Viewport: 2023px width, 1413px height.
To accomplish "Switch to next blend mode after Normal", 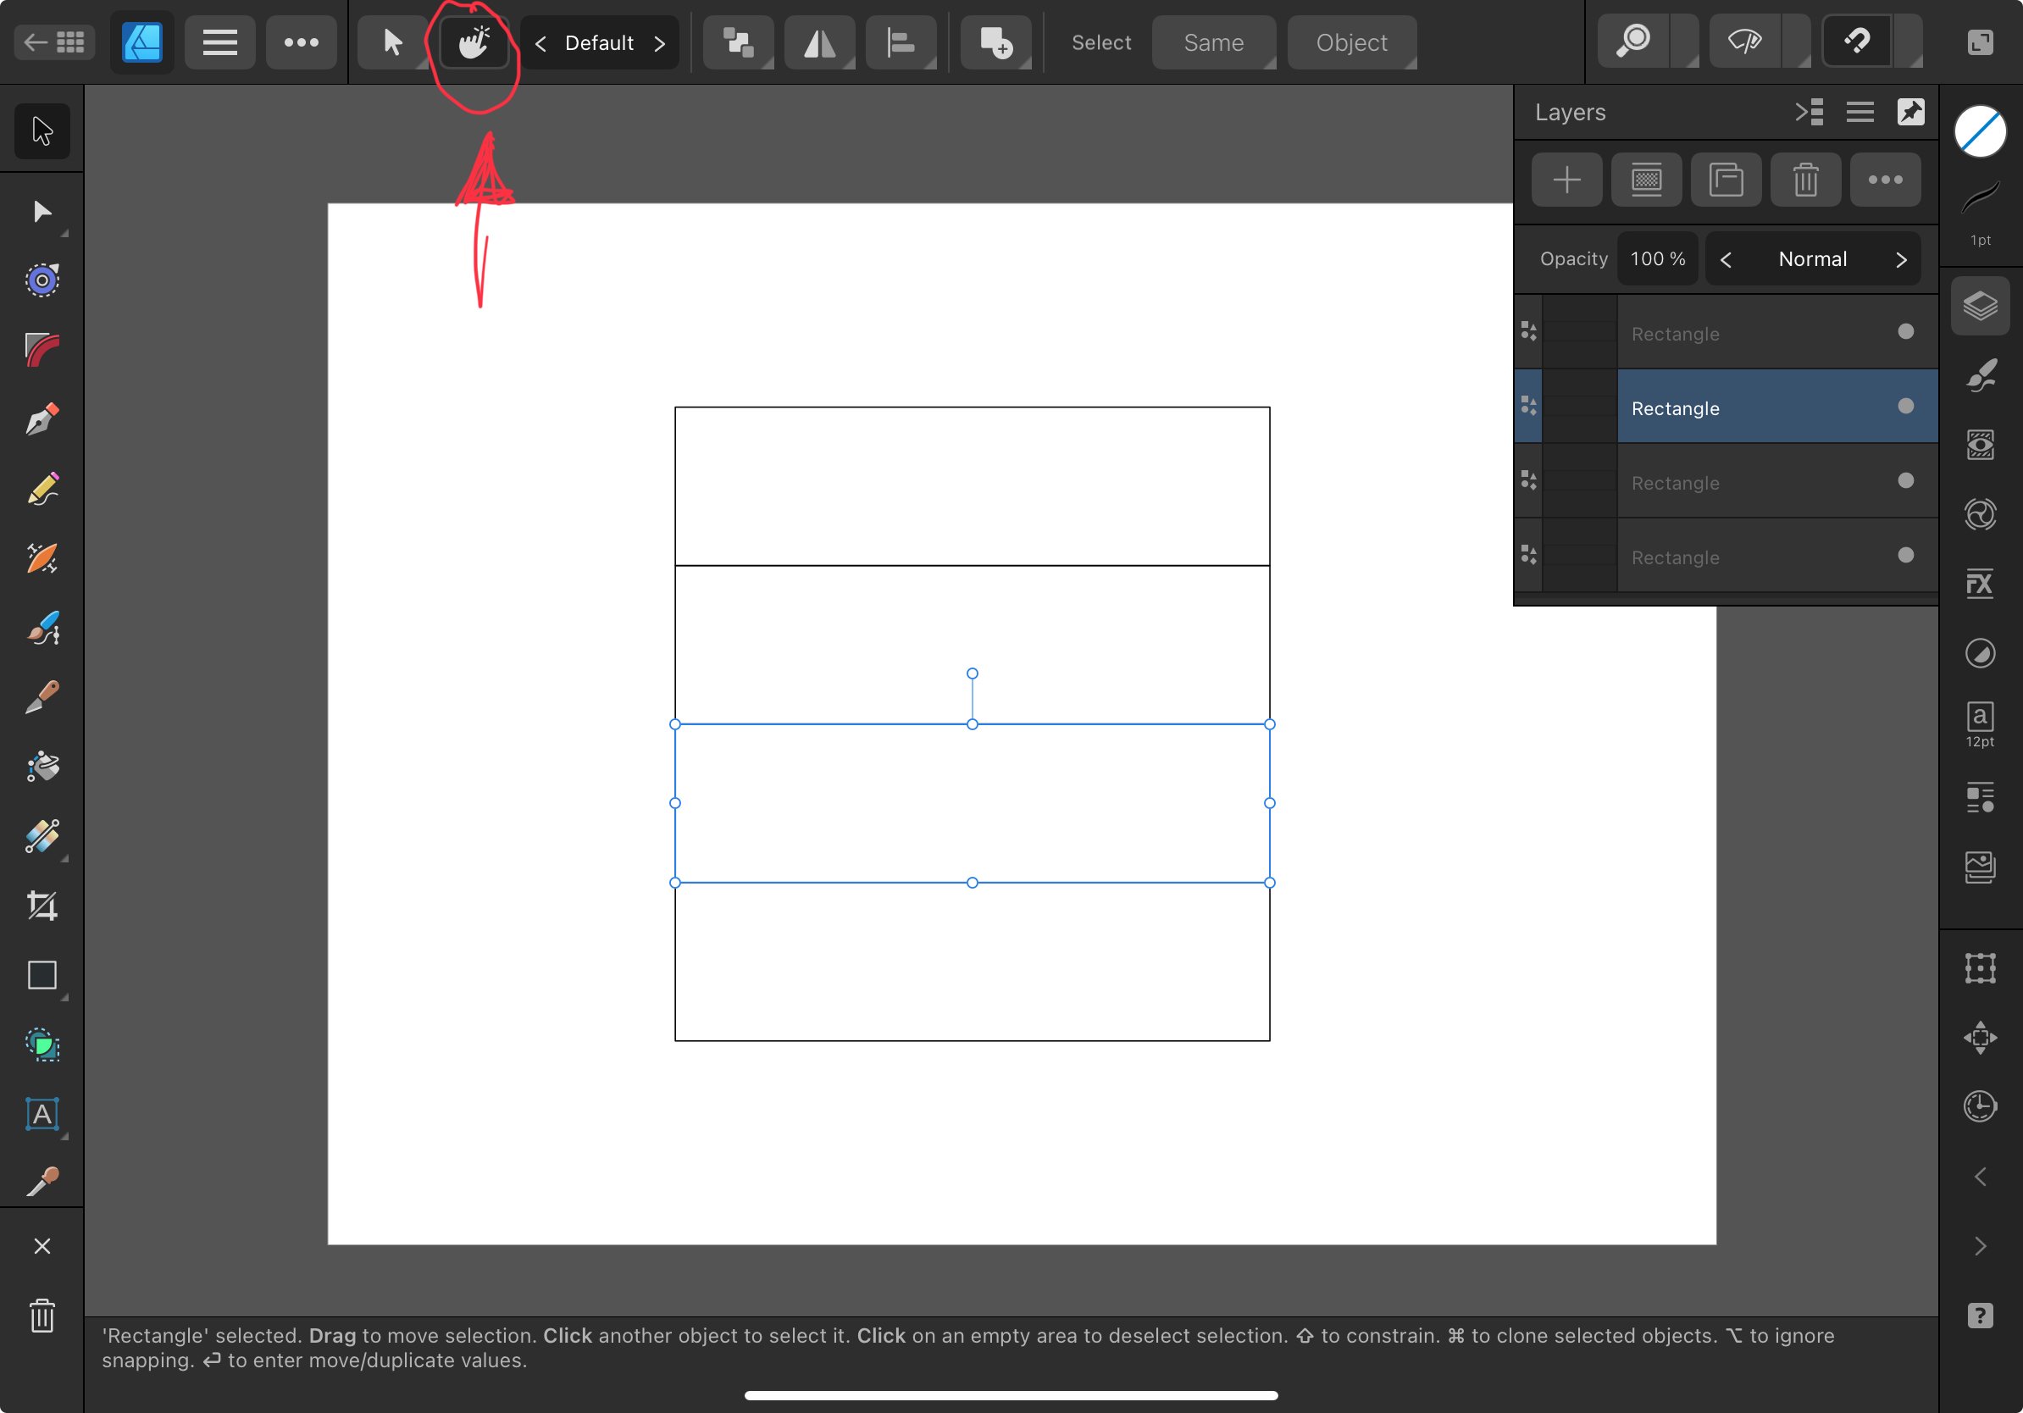I will (x=1901, y=260).
